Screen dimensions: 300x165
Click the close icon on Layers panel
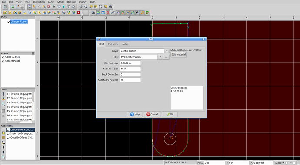(33, 53)
